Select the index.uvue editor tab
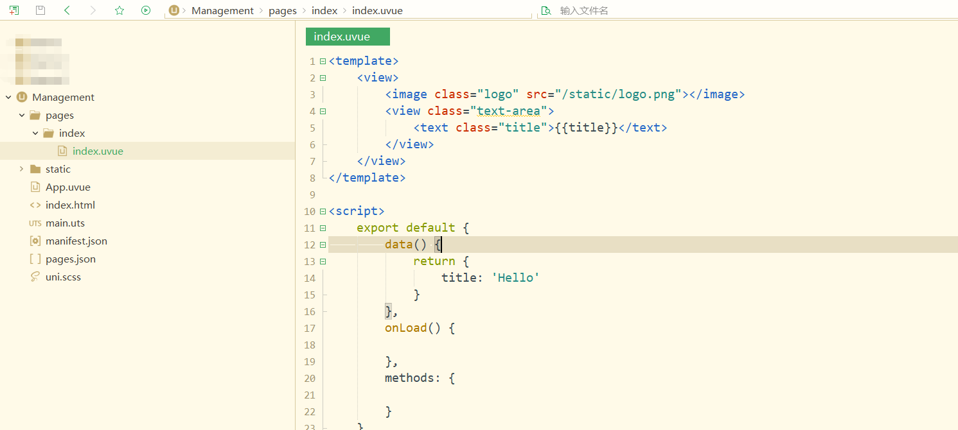Screen dimensions: 958x430 tap(348, 37)
